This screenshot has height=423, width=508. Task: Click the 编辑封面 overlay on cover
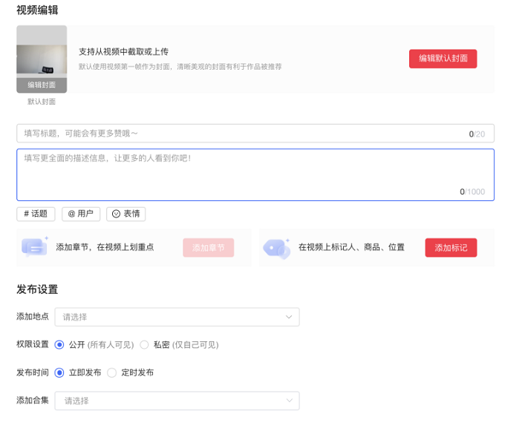pyautogui.click(x=42, y=85)
